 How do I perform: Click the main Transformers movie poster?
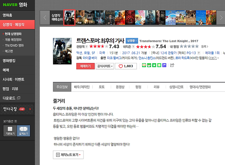(x=62, y=51)
